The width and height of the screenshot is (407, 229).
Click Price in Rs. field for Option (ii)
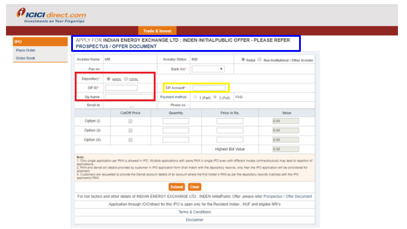click(x=230, y=130)
